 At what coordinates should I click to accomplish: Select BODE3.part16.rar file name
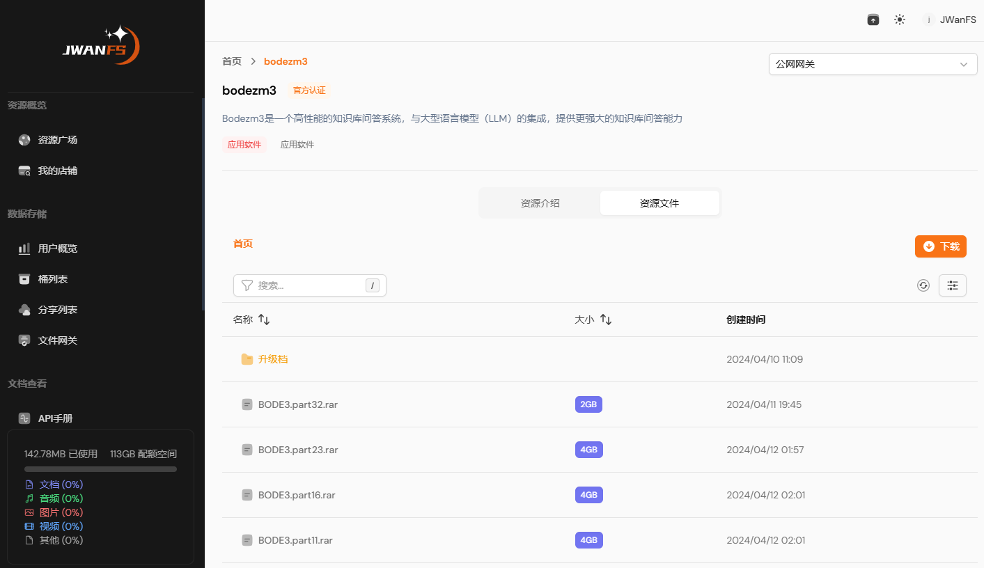[297, 495]
